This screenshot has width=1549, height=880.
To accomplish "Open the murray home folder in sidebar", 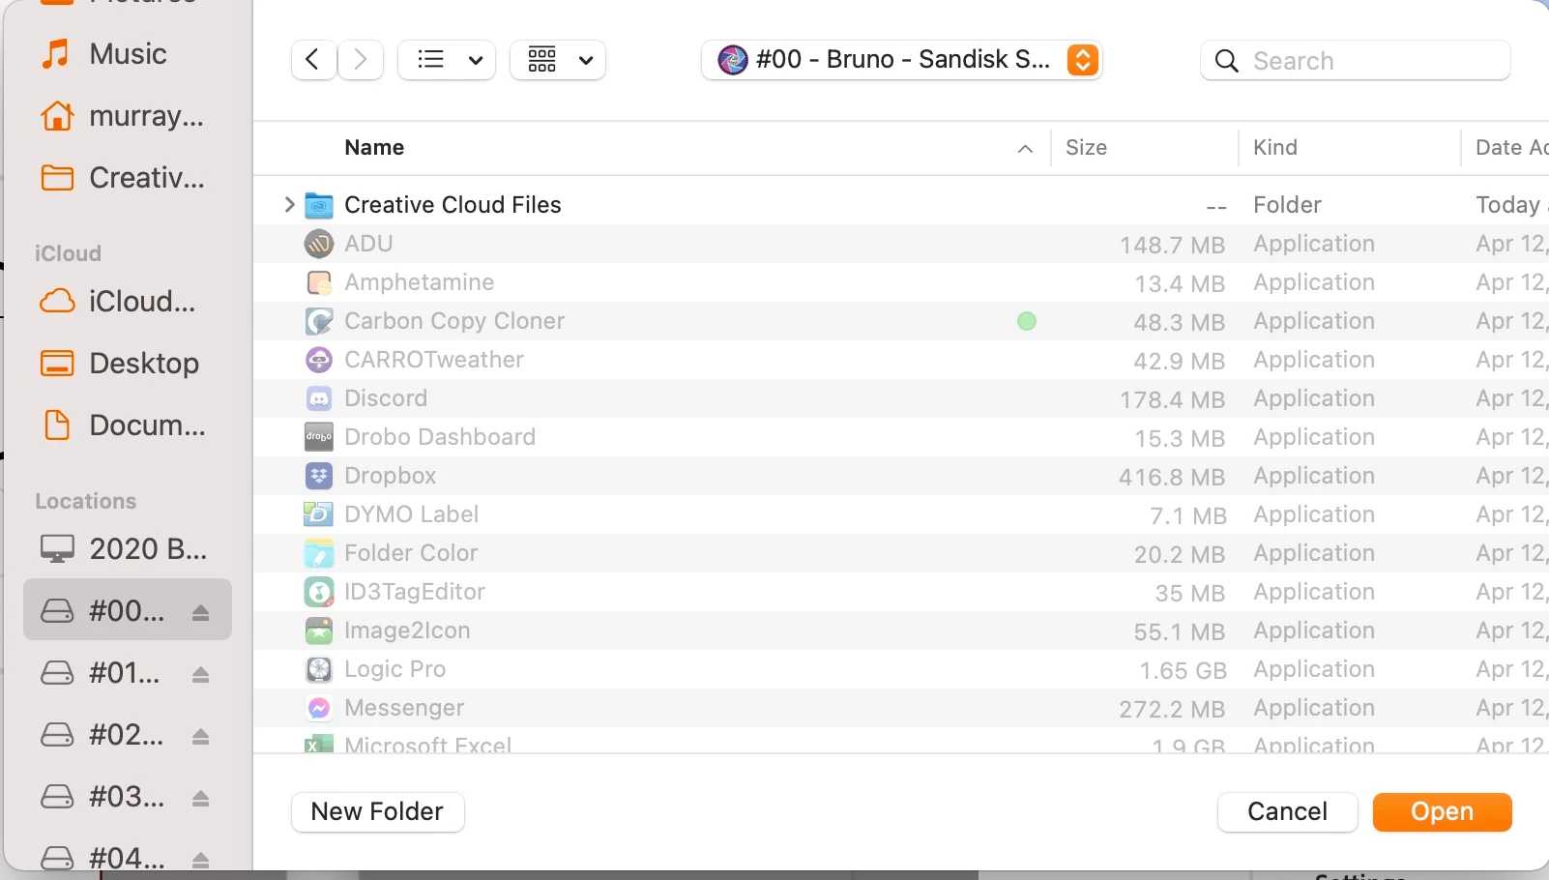I will 126,116.
